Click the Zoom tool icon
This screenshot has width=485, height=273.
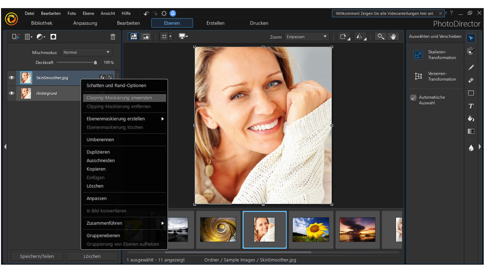[x=381, y=36]
